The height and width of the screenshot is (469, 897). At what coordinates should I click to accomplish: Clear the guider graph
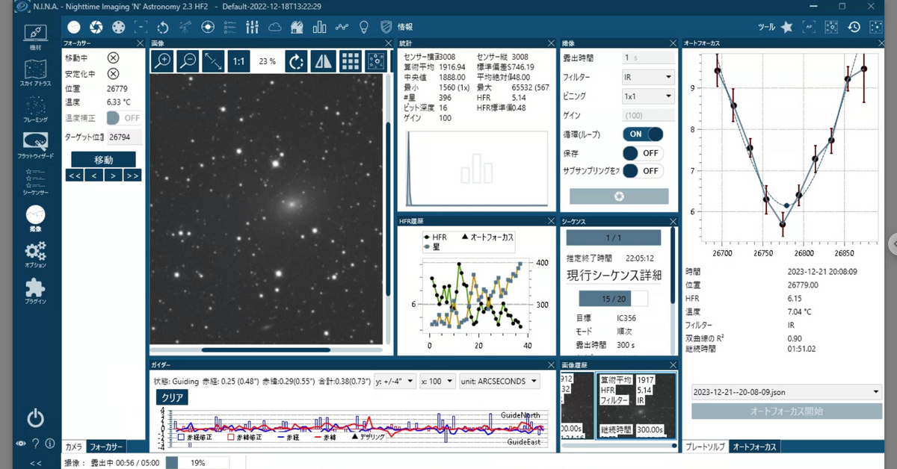click(171, 398)
